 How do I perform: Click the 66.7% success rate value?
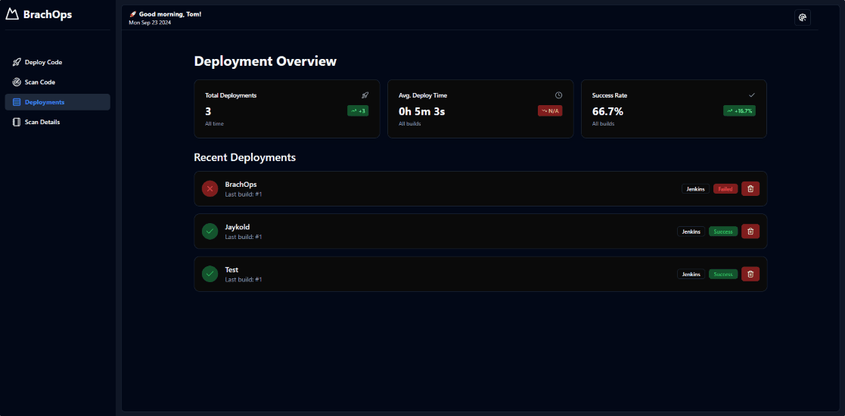pyautogui.click(x=607, y=111)
